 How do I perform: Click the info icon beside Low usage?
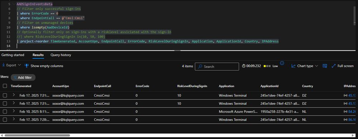coord(282,63)
